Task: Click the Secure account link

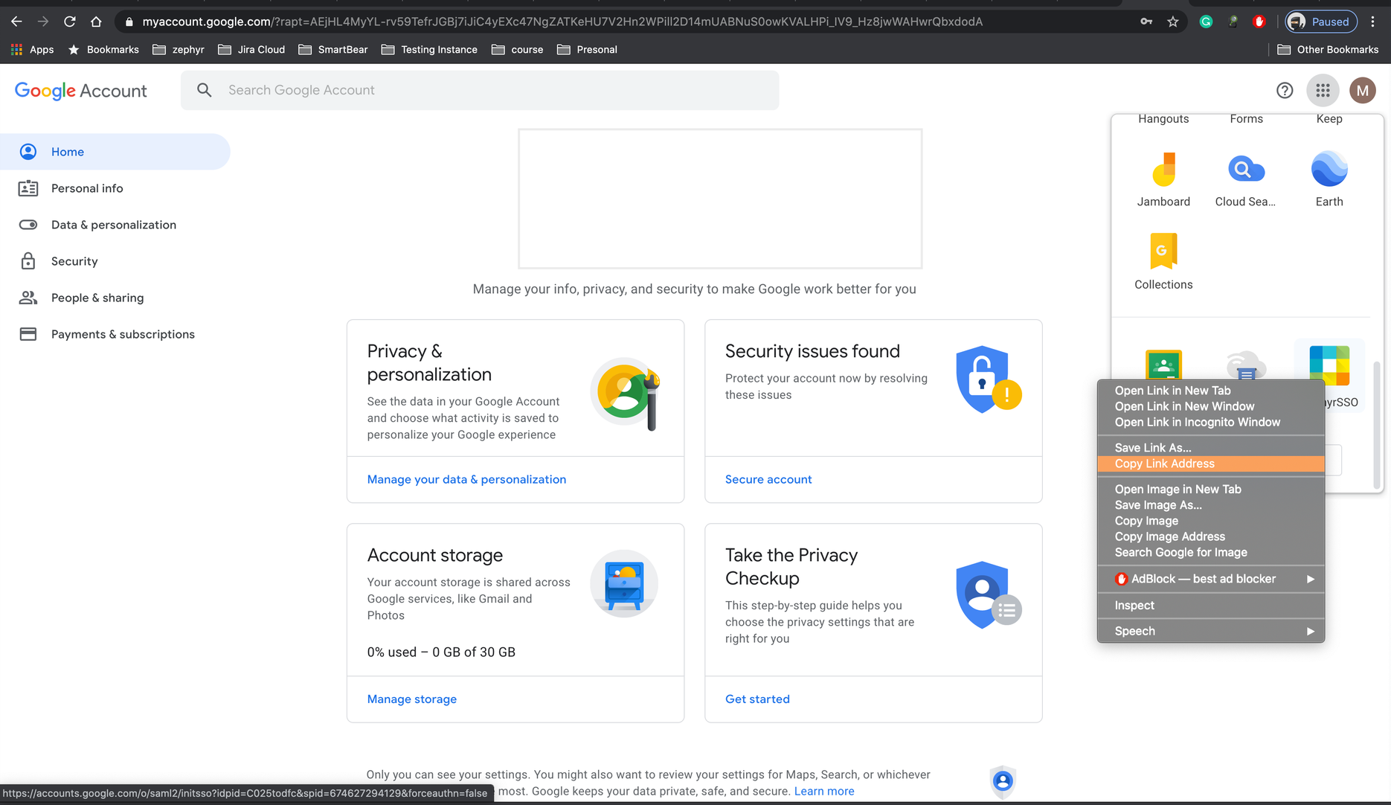Action: point(768,479)
